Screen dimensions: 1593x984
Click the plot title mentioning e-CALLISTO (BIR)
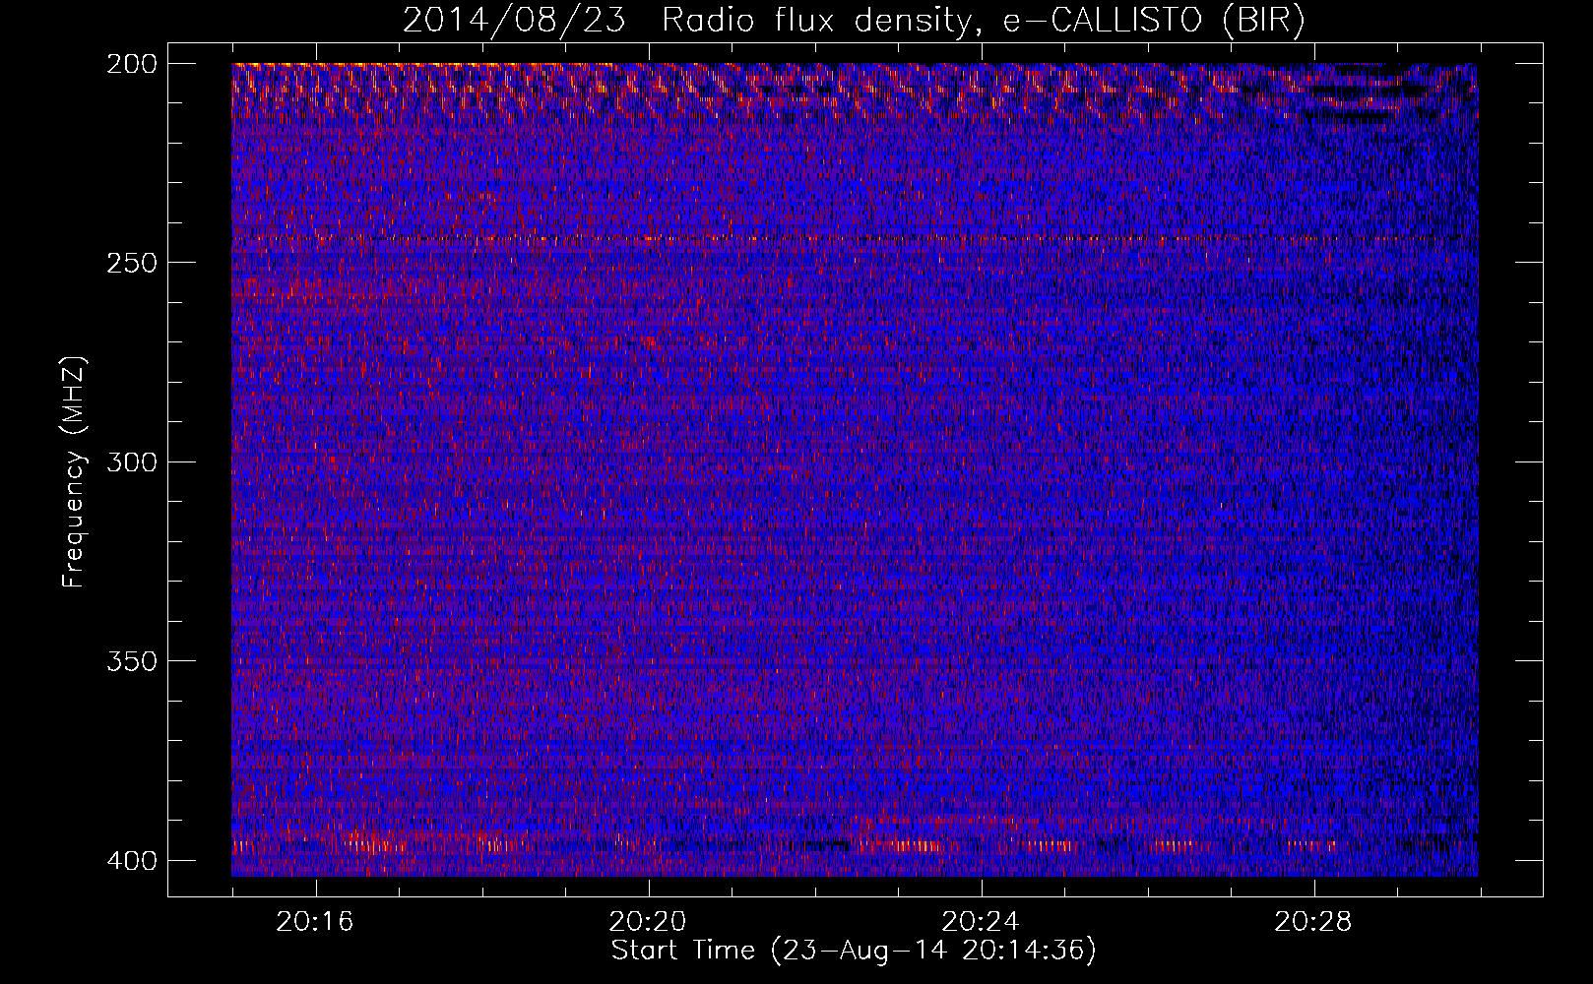tap(854, 20)
